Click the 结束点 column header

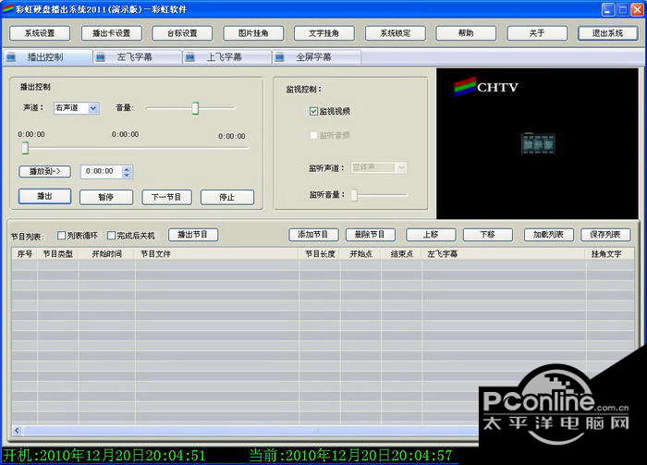point(402,254)
